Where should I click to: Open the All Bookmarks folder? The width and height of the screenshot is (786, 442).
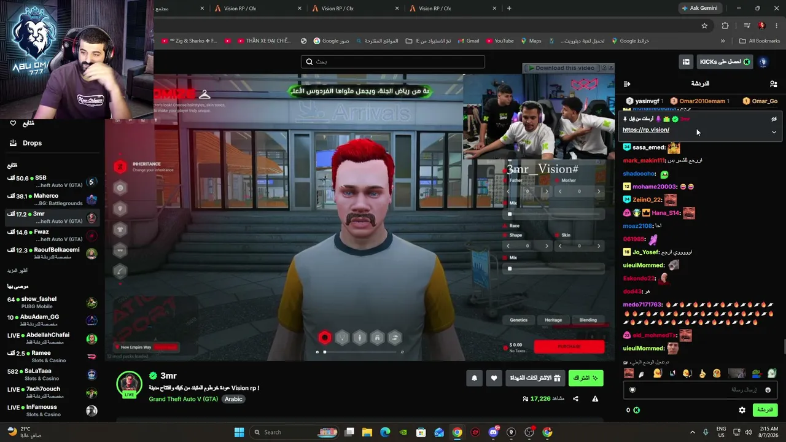(x=760, y=41)
